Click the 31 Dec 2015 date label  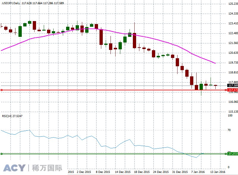pos(180,172)
